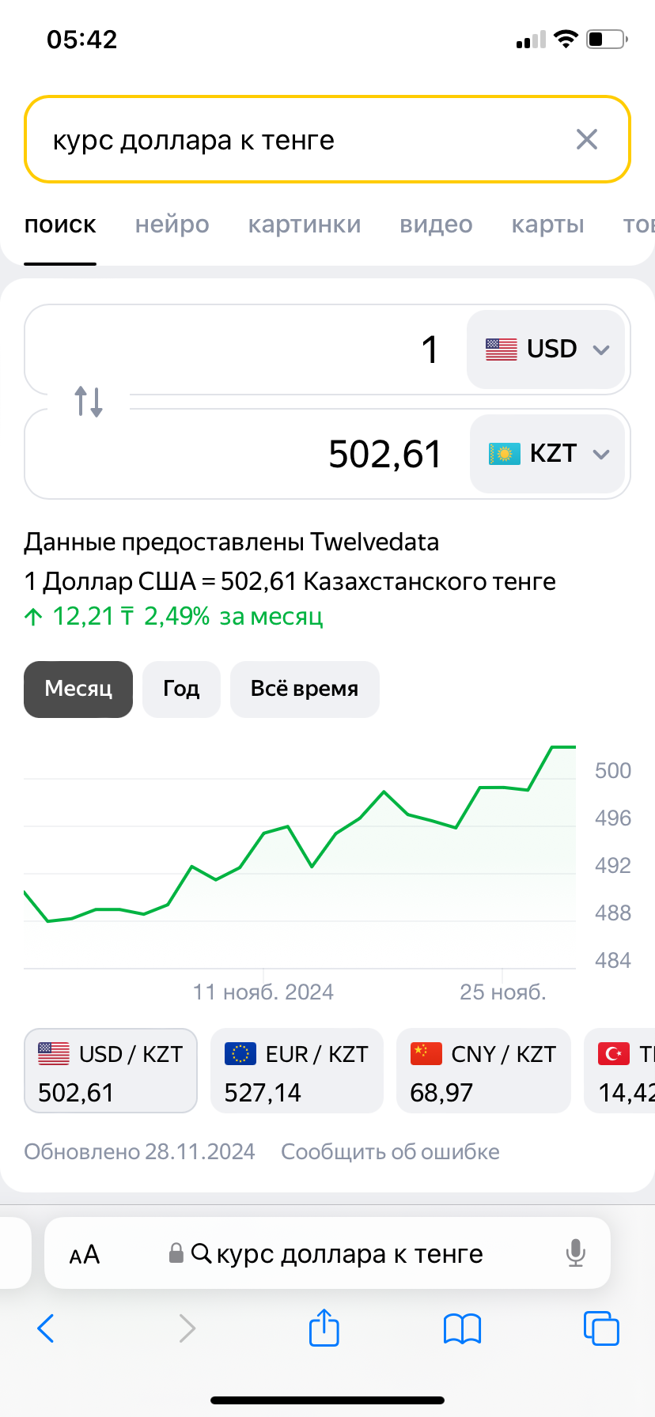Go back with Safari back arrow
This screenshot has width=655, height=1417.
click(x=46, y=1328)
